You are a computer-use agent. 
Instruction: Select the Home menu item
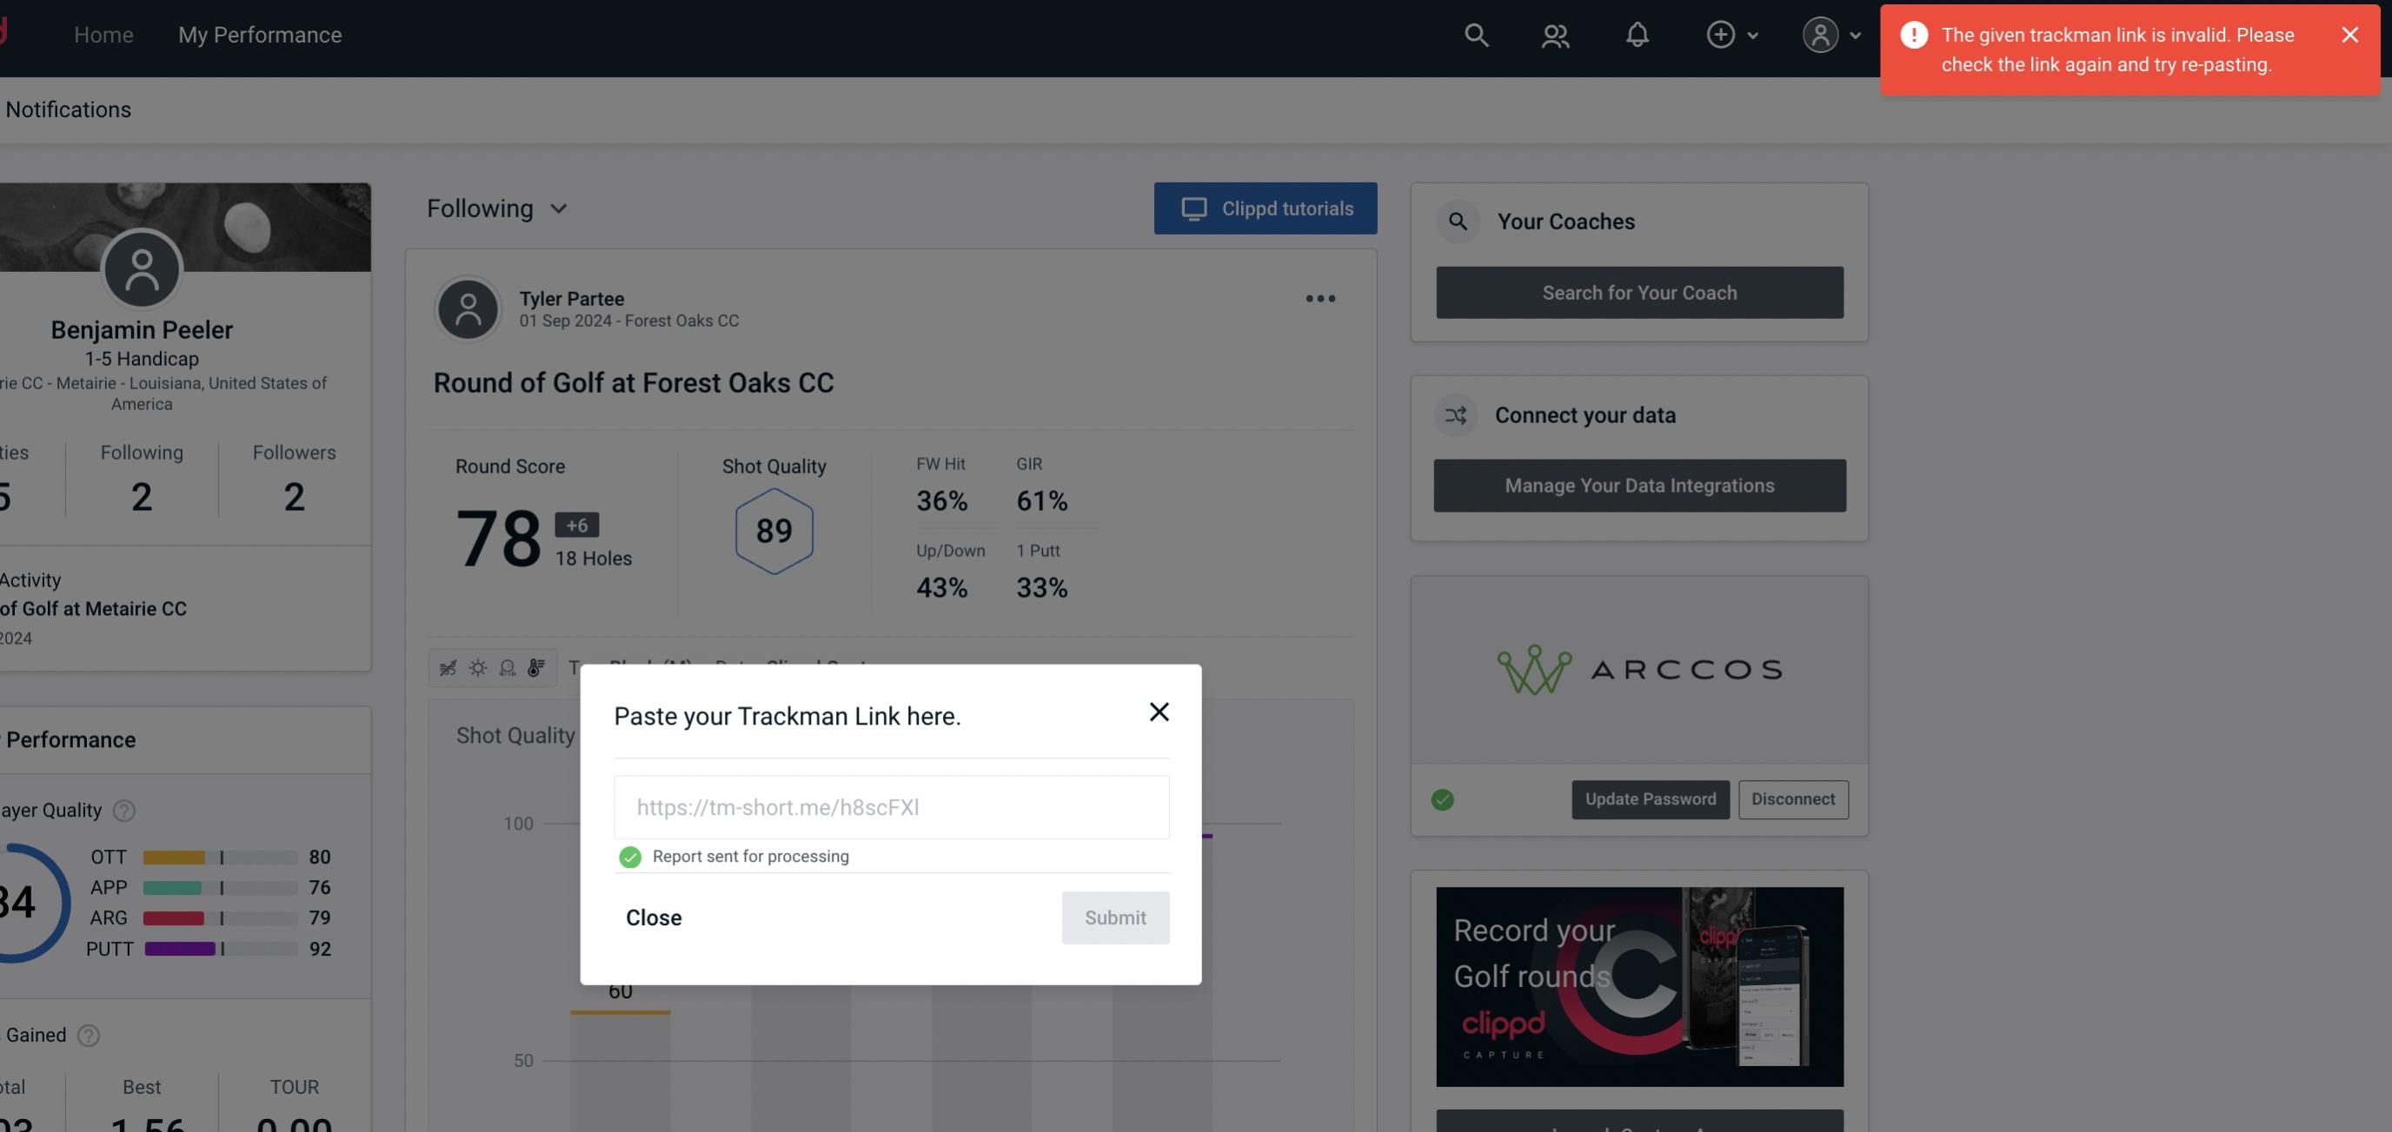coord(103,34)
